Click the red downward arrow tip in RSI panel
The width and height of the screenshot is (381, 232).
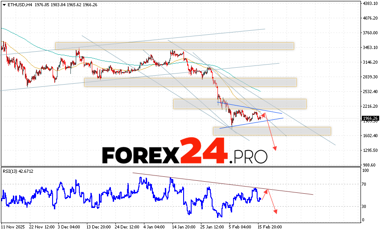pos(276,212)
